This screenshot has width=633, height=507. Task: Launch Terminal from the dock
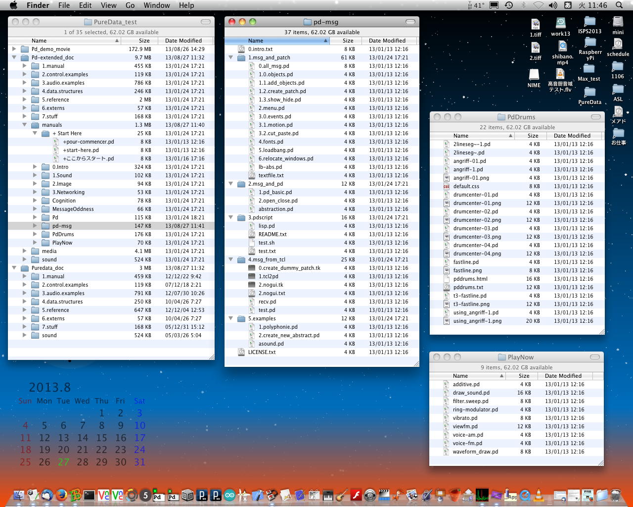pos(89,495)
